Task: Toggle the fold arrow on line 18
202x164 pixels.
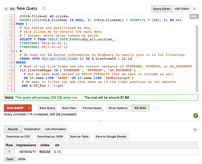Action: point(13,70)
